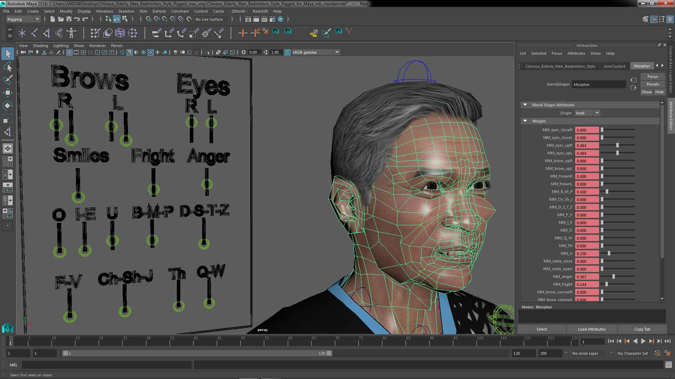Create a lattice deformer
The image size is (675, 379).
point(120,33)
